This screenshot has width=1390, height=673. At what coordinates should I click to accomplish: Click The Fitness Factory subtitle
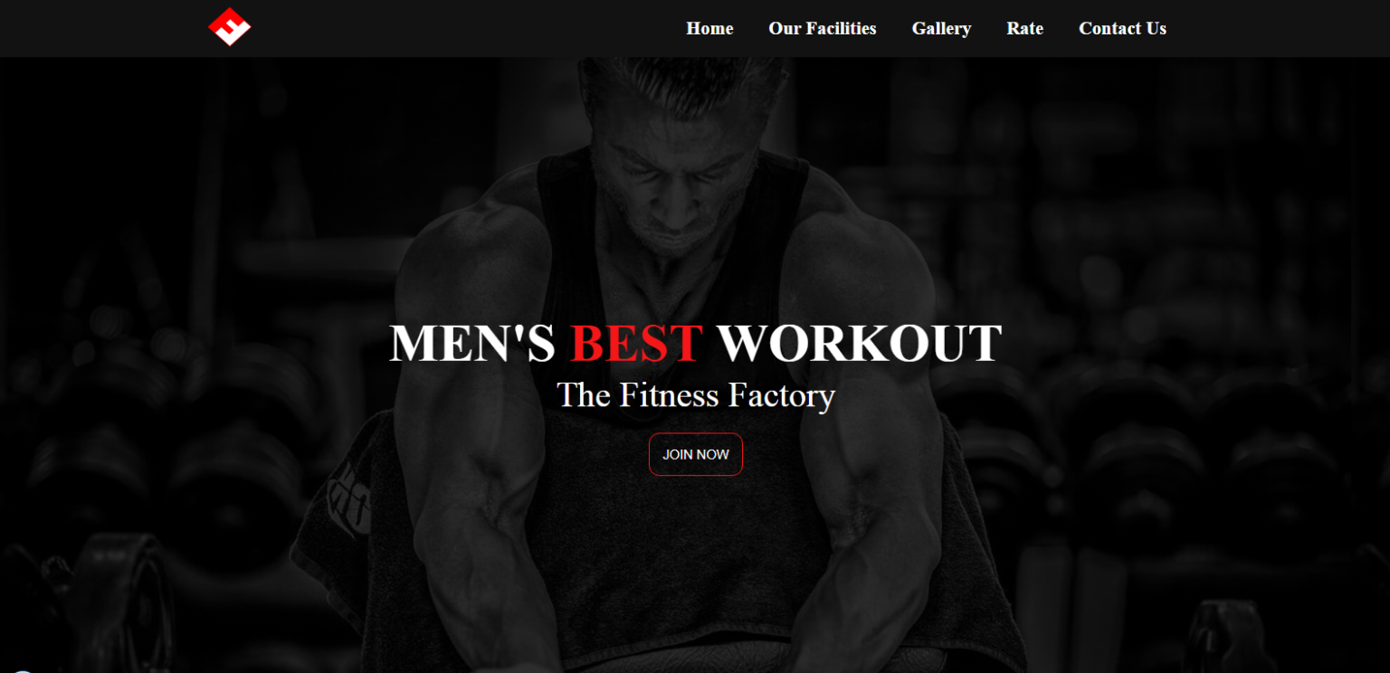[x=695, y=395]
